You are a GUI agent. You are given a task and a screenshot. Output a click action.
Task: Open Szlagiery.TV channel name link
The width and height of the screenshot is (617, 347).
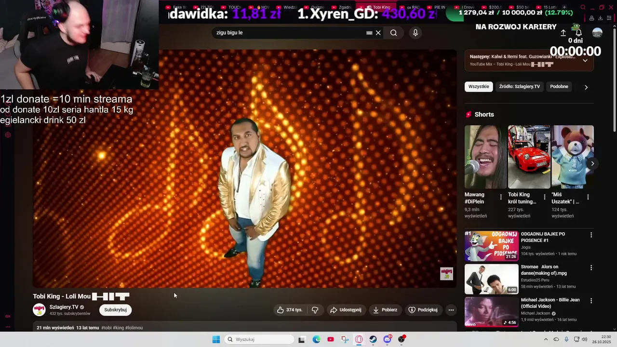tap(64, 307)
